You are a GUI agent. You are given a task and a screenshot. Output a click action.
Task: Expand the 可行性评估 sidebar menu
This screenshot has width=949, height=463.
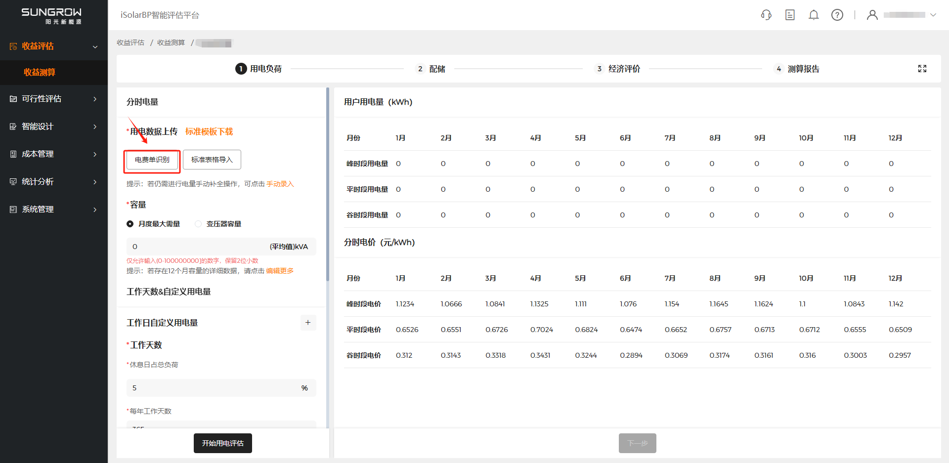tap(95, 99)
